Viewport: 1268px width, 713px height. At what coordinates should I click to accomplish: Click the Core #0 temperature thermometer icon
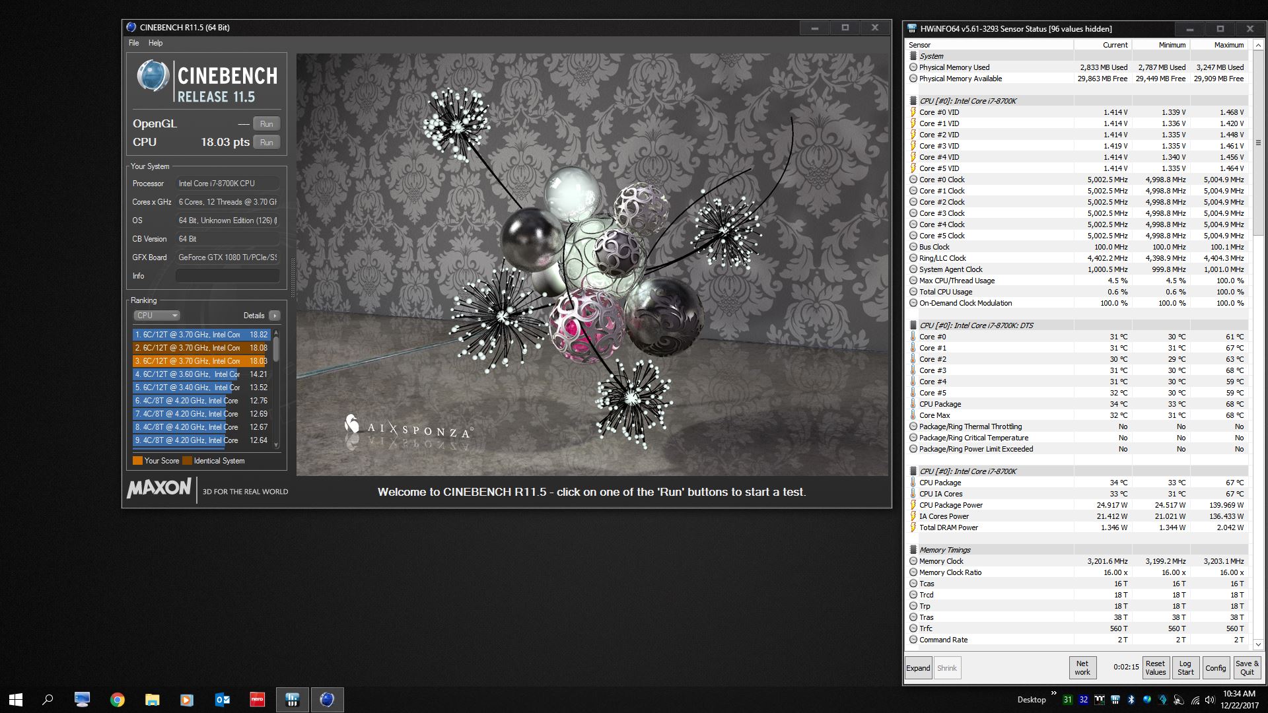[x=913, y=337]
